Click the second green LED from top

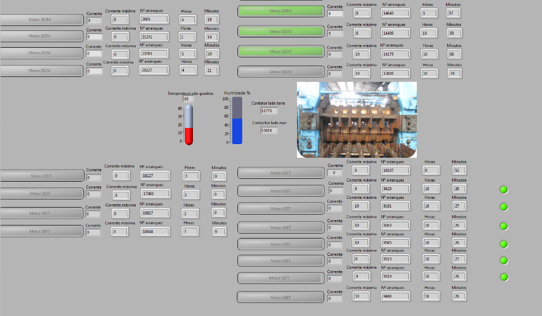click(x=504, y=207)
